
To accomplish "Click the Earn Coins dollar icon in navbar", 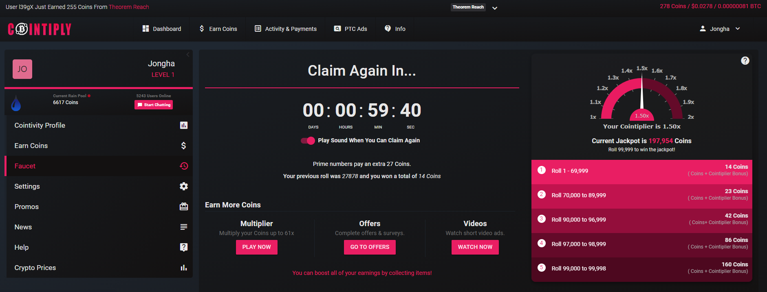I will 202,28.
